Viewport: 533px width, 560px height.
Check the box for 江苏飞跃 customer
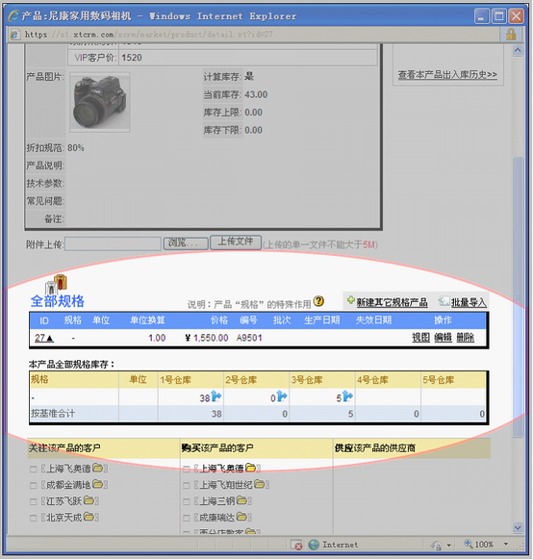coord(34,501)
